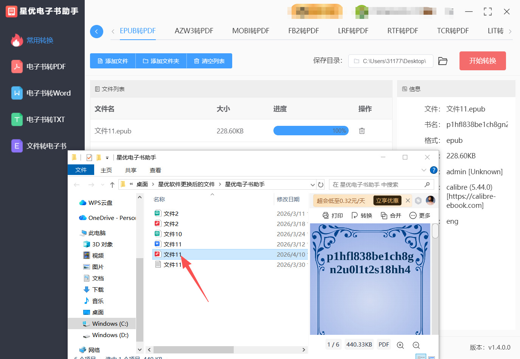Viewport: 520px width, 359px height.
Task: Select 文件转电子书 in the sidebar
Action: click(x=39, y=146)
